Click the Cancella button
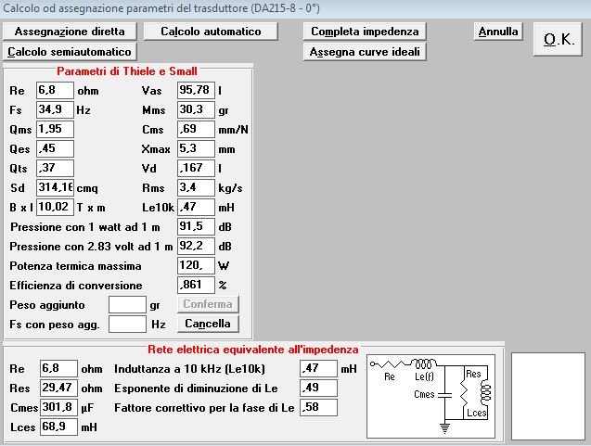 (x=208, y=324)
